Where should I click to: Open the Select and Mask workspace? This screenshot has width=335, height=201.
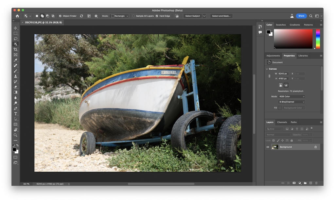tap(221, 16)
